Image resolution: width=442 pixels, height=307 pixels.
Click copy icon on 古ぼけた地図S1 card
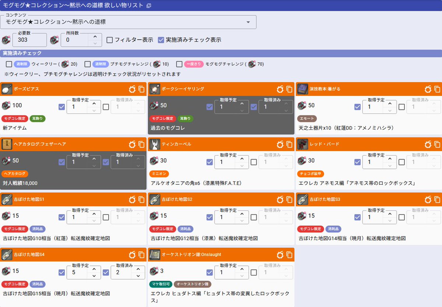pos(142,199)
